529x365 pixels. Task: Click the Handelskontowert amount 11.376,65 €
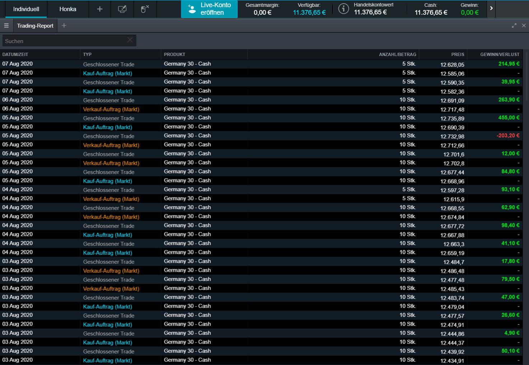coord(370,12)
